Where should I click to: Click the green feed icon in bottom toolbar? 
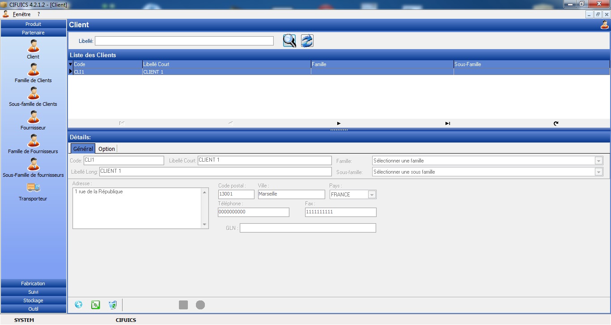click(x=95, y=305)
